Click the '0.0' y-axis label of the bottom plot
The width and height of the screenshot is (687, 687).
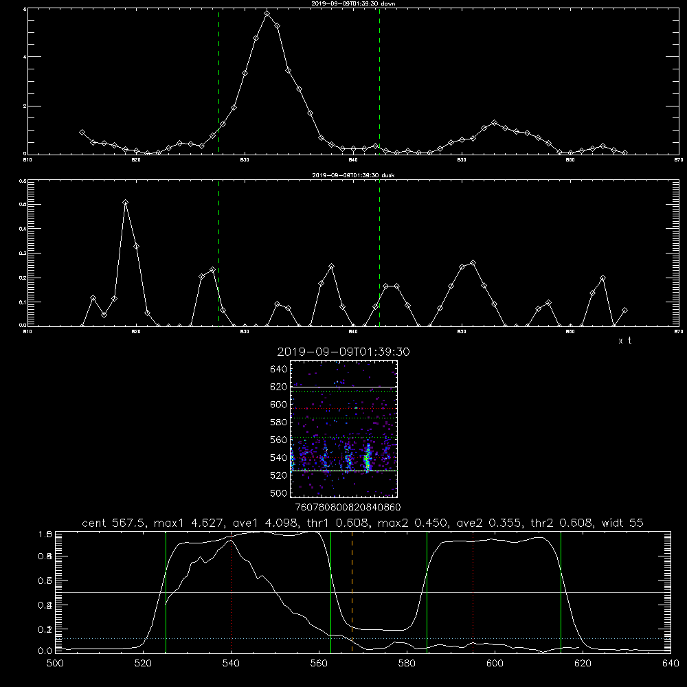pyautogui.click(x=45, y=651)
